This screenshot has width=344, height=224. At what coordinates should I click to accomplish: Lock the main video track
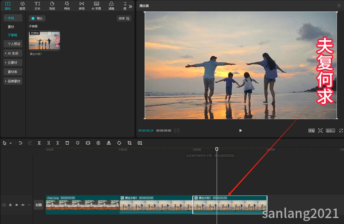(10, 205)
